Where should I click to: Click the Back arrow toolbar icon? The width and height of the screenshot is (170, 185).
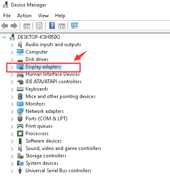5,26
